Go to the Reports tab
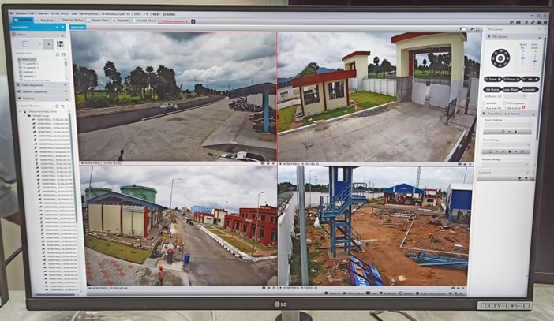The width and height of the screenshot is (554, 321). (121, 21)
